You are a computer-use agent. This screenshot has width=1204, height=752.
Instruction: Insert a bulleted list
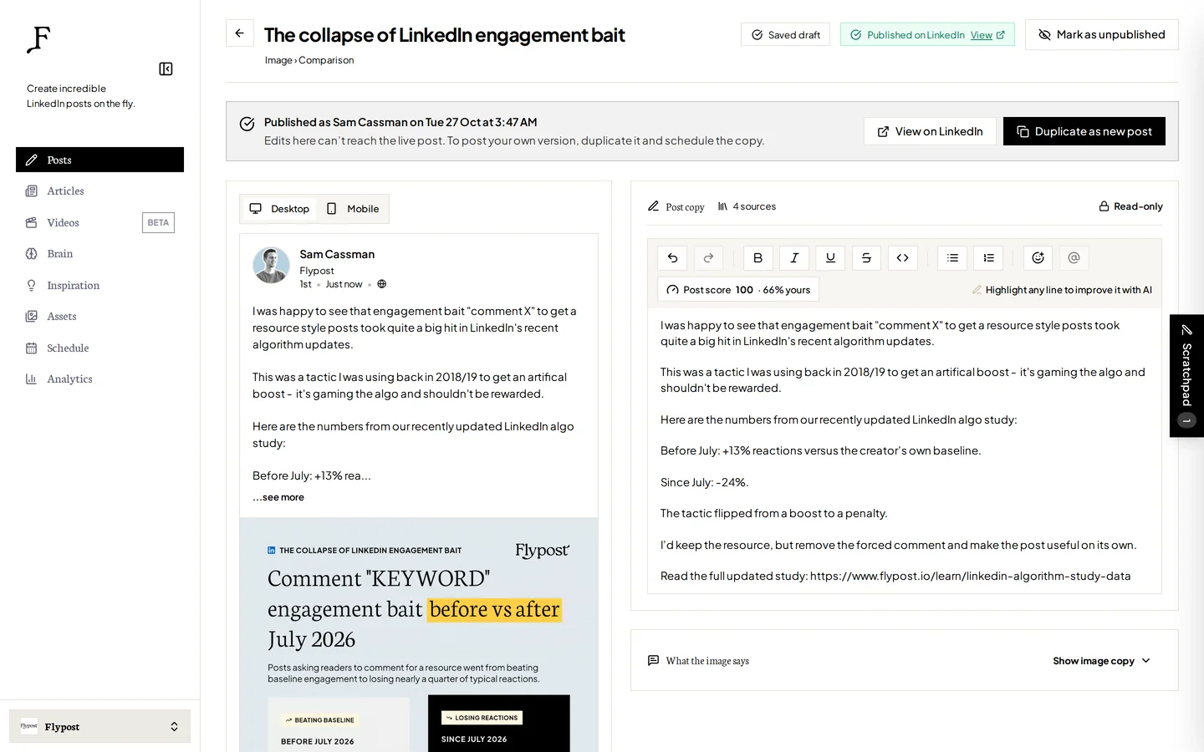pyautogui.click(x=952, y=257)
